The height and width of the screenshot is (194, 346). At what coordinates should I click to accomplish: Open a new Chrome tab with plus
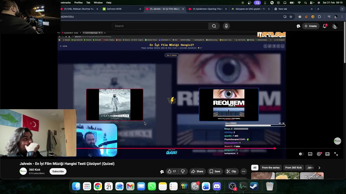click(x=318, y=9)
